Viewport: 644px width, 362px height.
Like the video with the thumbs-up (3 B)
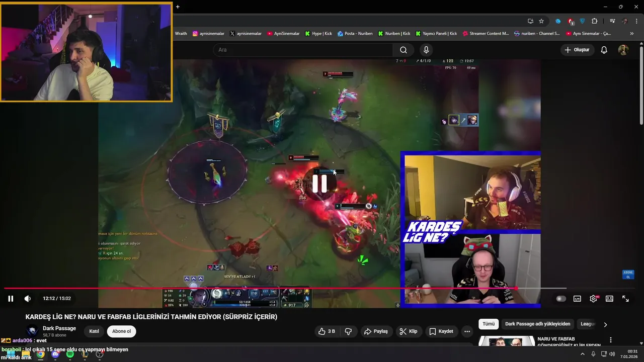point(327,331)
